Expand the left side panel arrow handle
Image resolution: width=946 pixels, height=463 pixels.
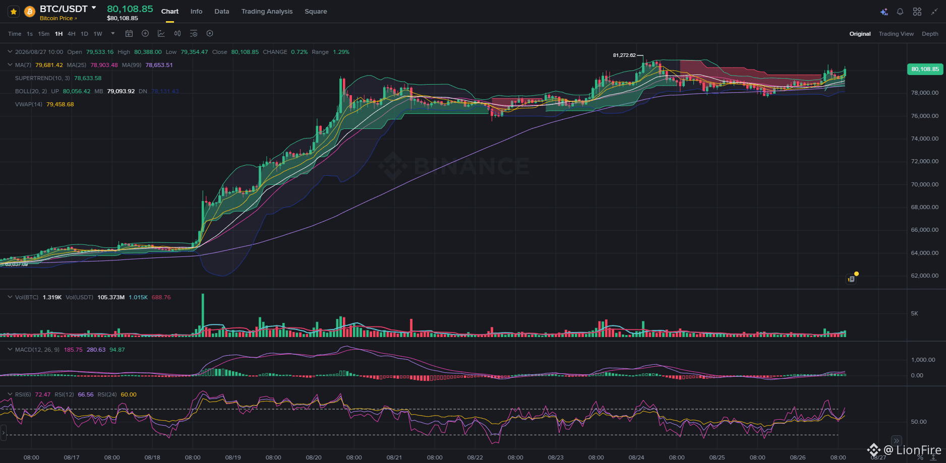point(3,432)
